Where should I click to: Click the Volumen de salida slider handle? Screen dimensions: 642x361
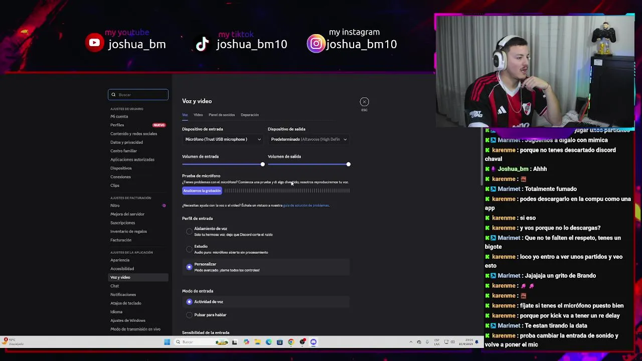pyautogui.click(x=348, y=164)
